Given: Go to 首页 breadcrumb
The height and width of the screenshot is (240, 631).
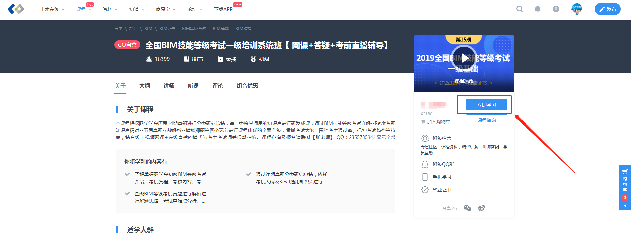Looking at the screenshot, I should click(118, 29).
